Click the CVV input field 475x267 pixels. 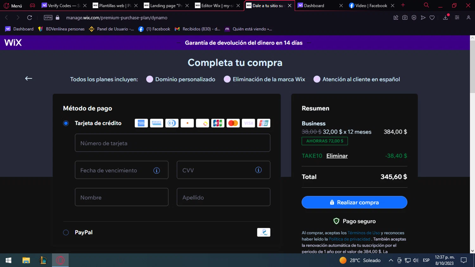[224, 170]
